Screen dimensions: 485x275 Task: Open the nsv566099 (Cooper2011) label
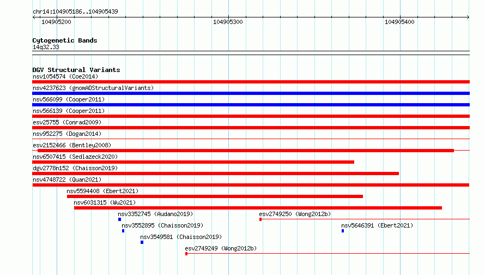tap(69, 99)
